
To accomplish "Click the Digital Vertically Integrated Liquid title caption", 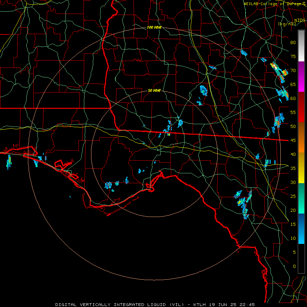I will [155, 305].
